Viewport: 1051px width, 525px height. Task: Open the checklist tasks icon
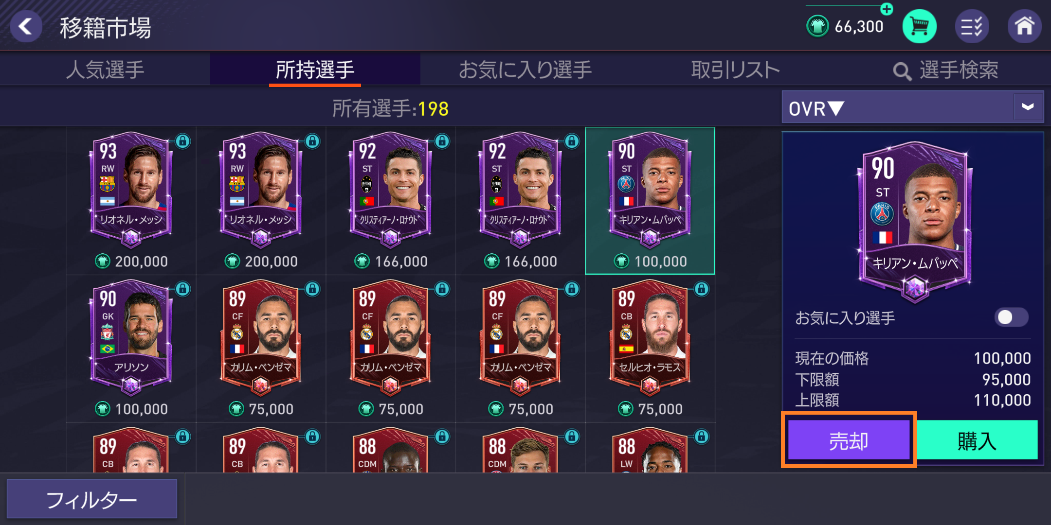coord(972,26)
